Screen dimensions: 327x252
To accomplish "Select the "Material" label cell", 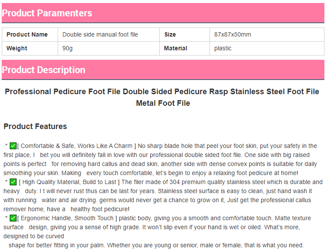I will (176, 48).
